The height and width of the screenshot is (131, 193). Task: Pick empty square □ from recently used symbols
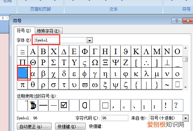pyautogui.click(x=105, y=105)
